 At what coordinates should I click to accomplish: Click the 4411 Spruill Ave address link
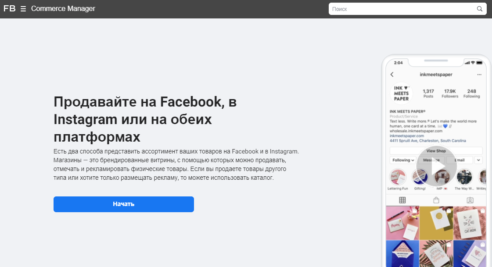pos(427,141)
